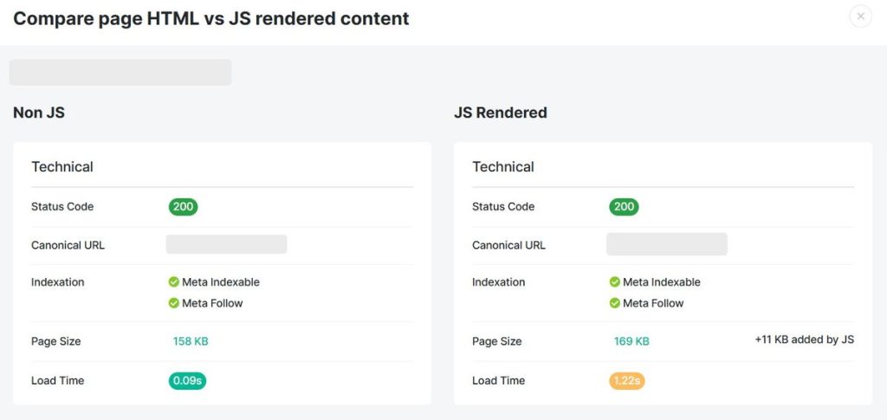887x420 pixels.
Task: Click the Non JS canonical URL placeholder
Action: point(226,244)
